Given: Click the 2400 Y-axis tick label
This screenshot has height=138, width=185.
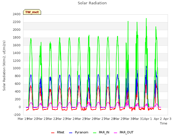Looking at the screenshot, I should pos(17,14).
